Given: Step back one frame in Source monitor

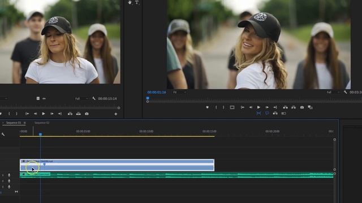Looking at the screenshot, I should tap(35, 114).
